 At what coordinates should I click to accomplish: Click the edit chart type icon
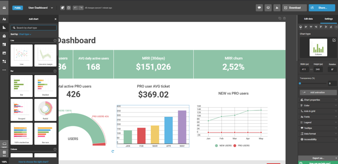[x=334, y=40]
